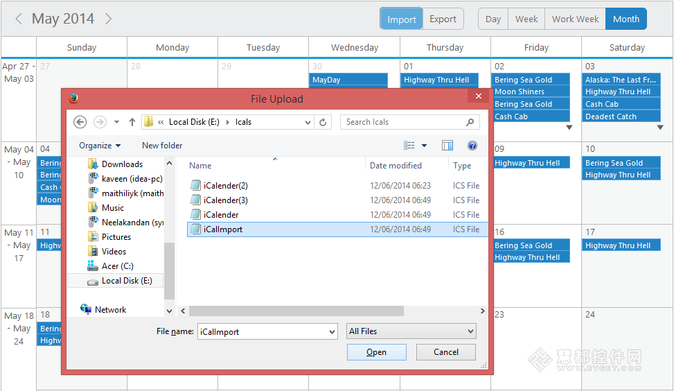Go to next month arrow

click(x=108, y=19)
